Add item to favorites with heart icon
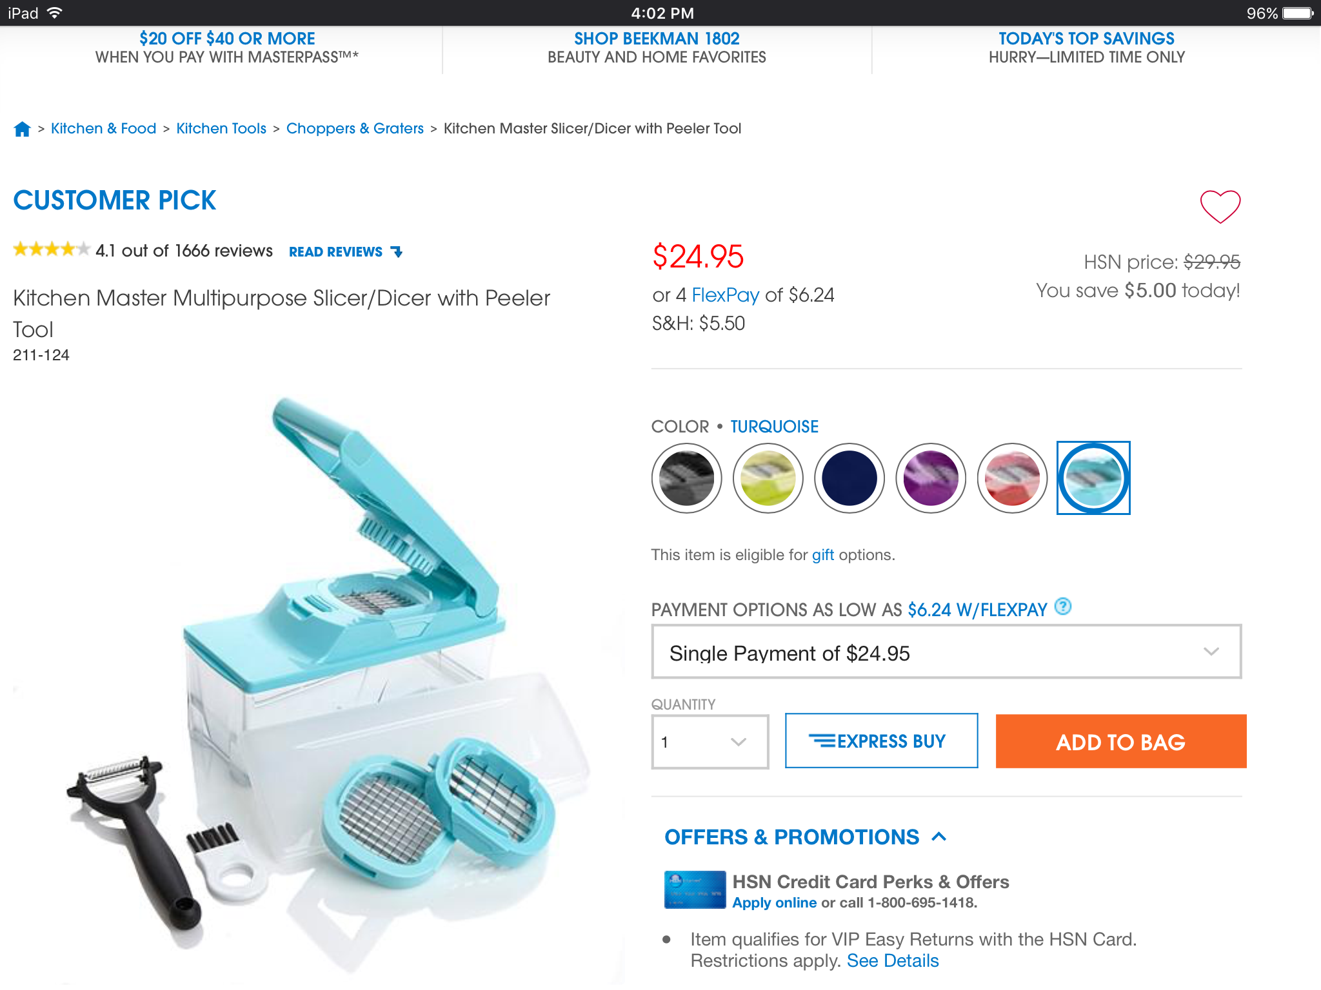 click(1220, 207)
